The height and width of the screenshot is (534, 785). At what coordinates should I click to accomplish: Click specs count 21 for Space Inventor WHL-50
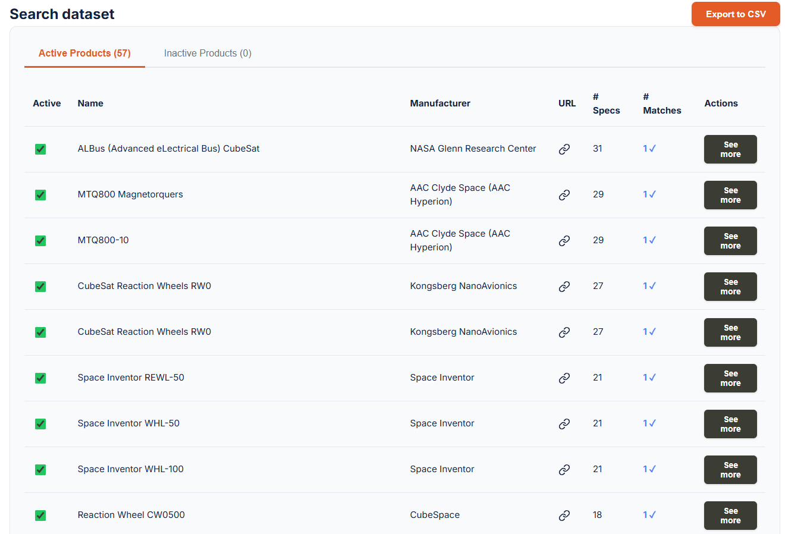pyautogui.click(x=598, y=423)
